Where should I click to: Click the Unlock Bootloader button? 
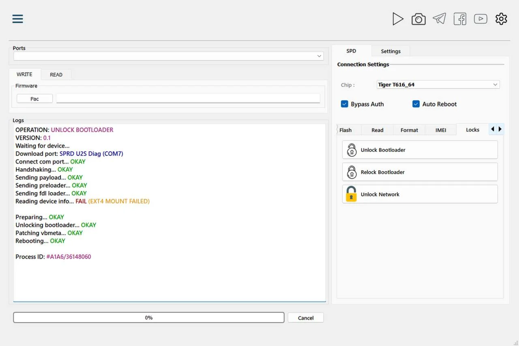(x=420, y=150)
